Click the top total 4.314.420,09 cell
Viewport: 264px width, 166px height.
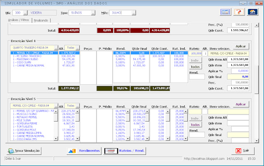tap(69, 30)
